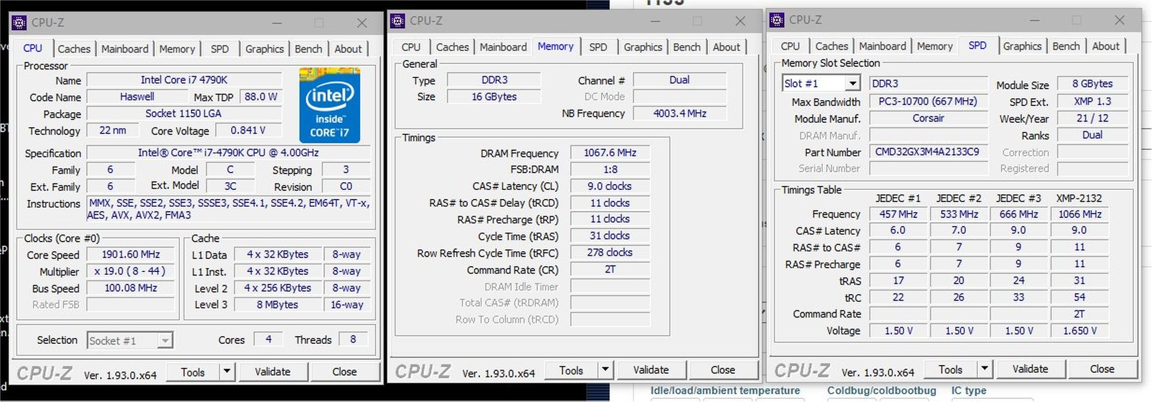Click the Module Size value 8 GBytes
The height and width of the screenshot is (402, 1152).
tap(1093, 84)
